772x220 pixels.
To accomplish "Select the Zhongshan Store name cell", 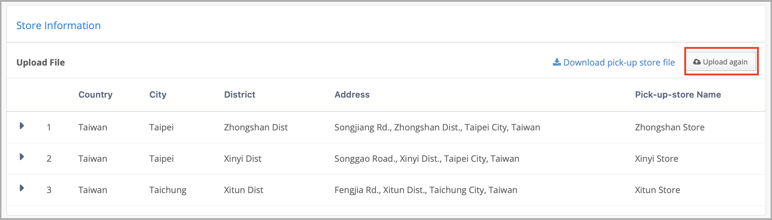I will pyautogui.click(x=670, y=127).
